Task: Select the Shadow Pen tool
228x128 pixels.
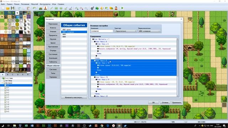Action: coord(71,8)
